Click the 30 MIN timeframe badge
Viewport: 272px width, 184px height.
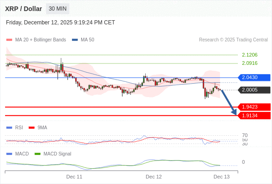(x=58, y=9)
